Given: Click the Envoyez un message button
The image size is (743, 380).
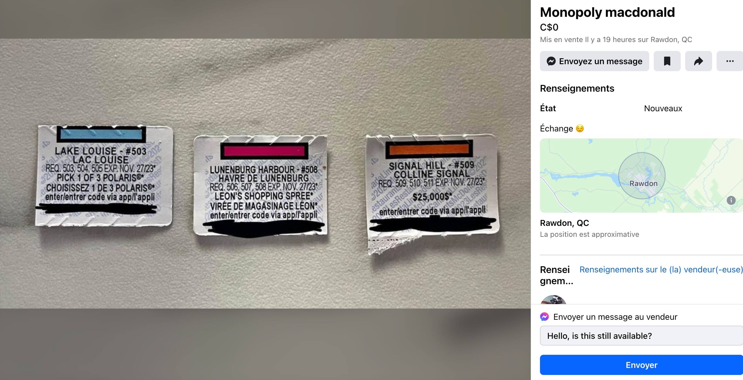Looking at the screenshot, I should point(594,61).
